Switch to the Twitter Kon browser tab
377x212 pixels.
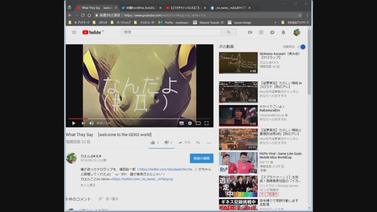click(x=141, y=8)
